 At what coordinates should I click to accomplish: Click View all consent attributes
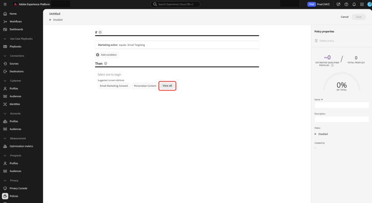tap(167, 86)
